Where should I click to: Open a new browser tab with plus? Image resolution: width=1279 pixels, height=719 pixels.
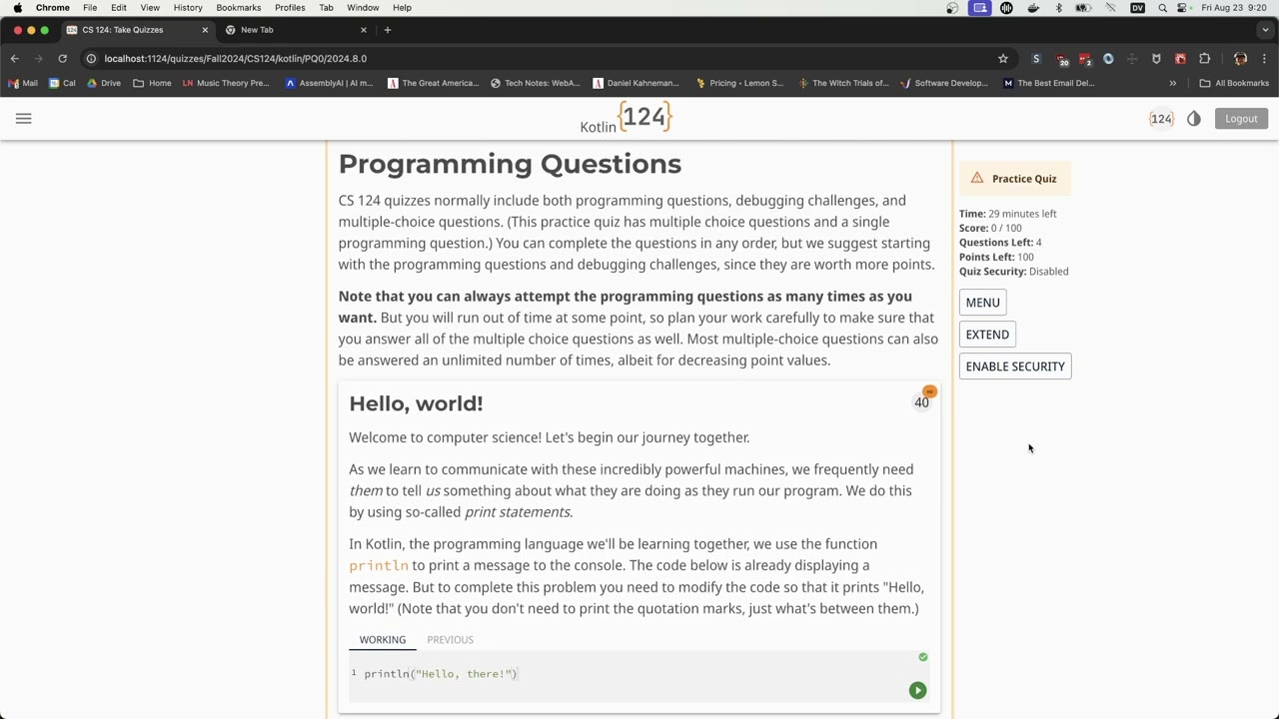click(388, 30)
